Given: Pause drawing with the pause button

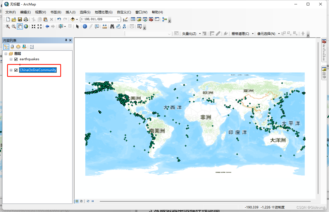Looking at the screenshot, I should [93, 201].
